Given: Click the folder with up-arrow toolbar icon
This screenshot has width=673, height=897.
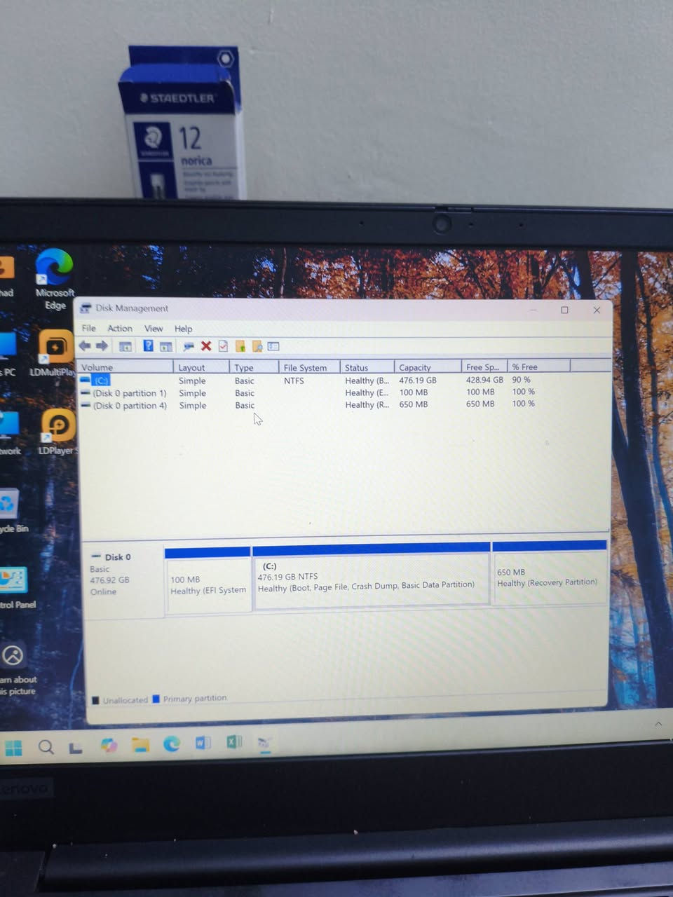Looking at the screenshot, I should pos(240,346).
